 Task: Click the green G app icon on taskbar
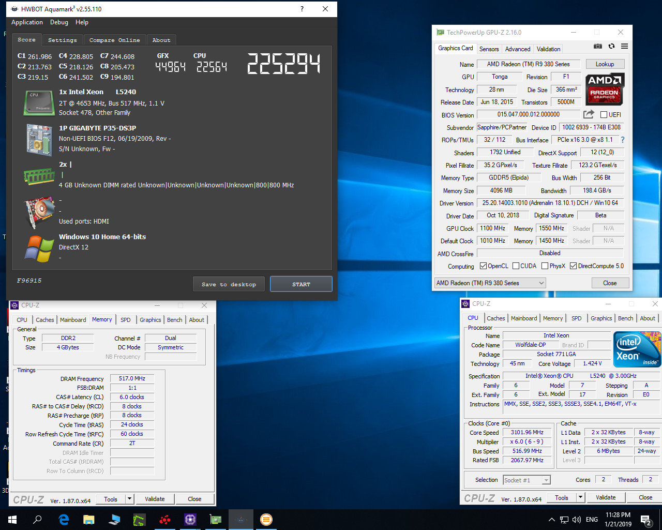pos(139,520)
